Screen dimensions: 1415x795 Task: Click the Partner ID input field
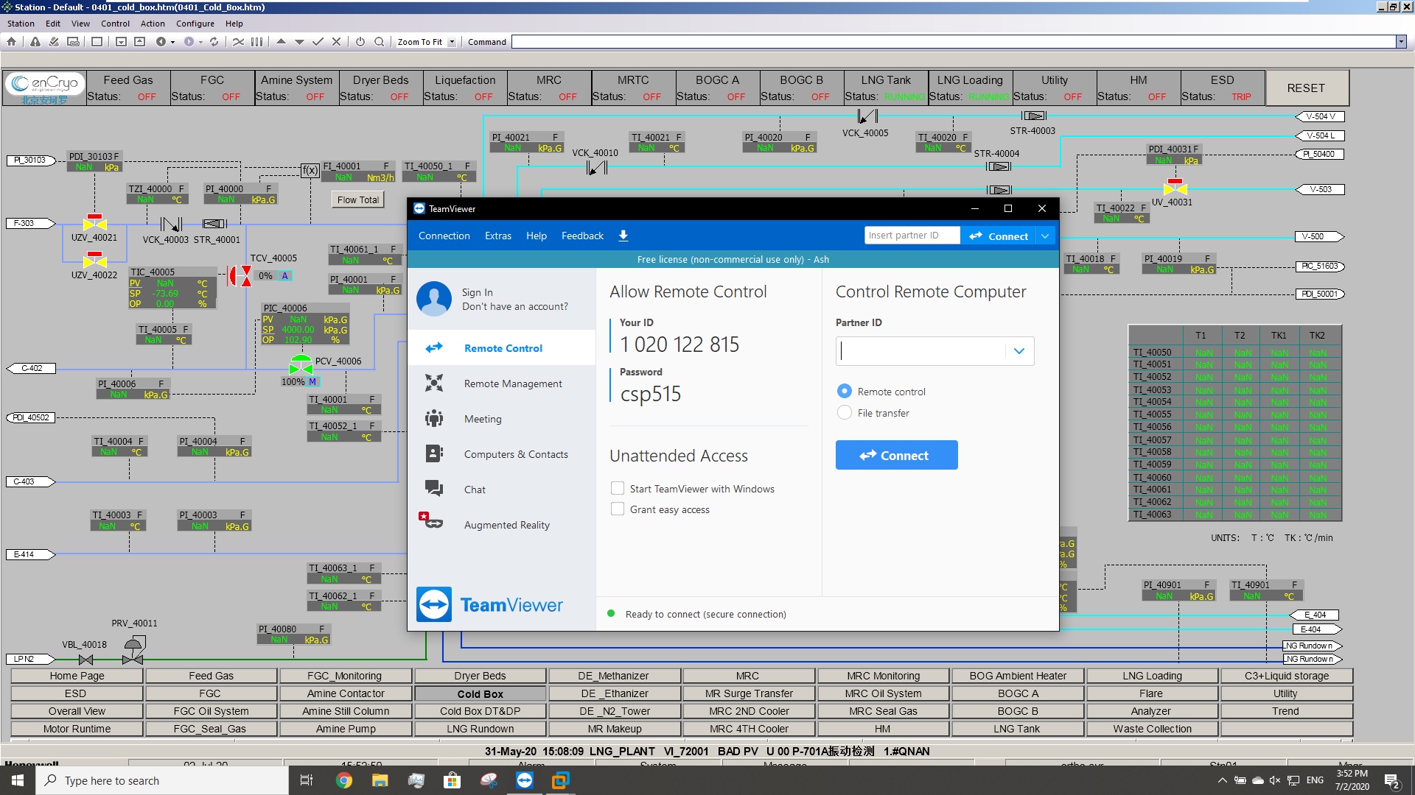921,351
